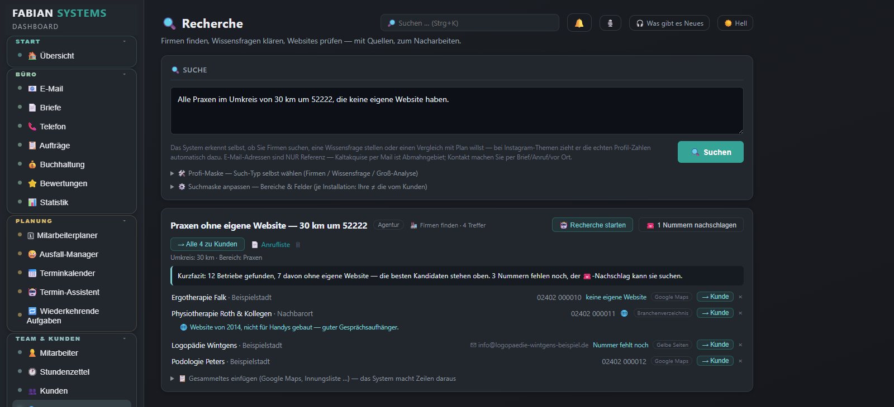
Task: Collapse the PLANUNG sidebar section
Action: point(124,221)
